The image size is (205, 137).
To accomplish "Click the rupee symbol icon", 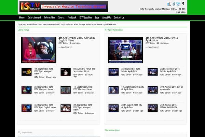I will coord(183,3).
